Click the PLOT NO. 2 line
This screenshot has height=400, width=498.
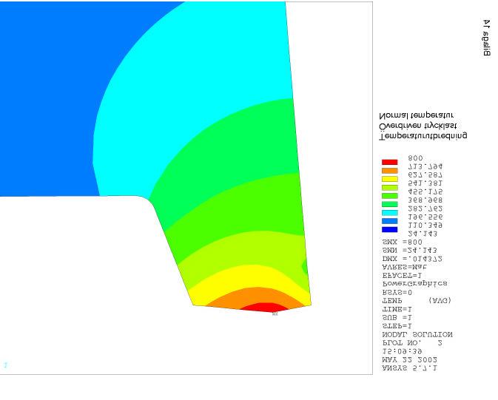pos(412,343)
